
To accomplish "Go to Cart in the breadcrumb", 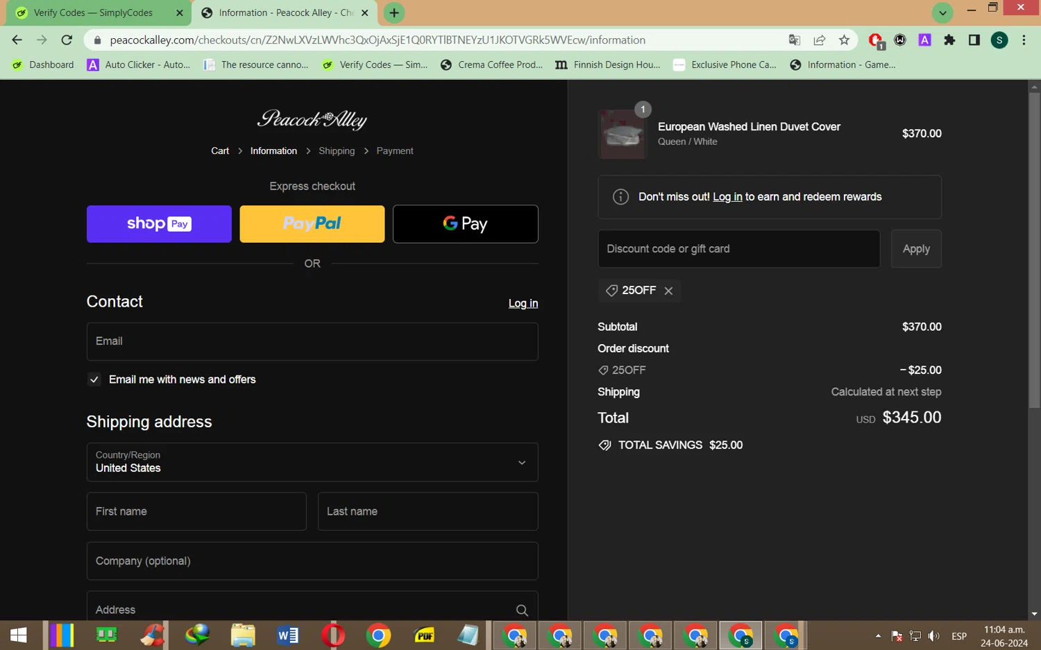I will point(220,151).
